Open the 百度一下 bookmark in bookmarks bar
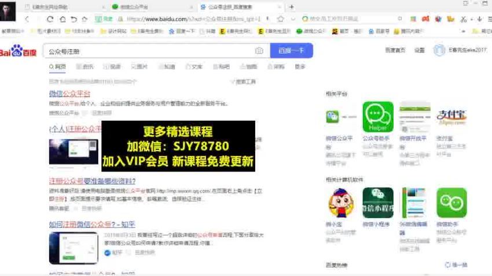492x276 pixels. pyautogui.click(x=182, y=31)
